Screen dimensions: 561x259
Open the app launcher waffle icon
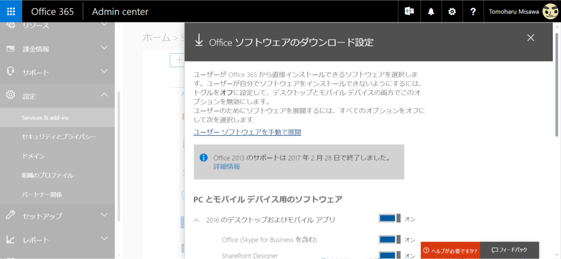11,11
